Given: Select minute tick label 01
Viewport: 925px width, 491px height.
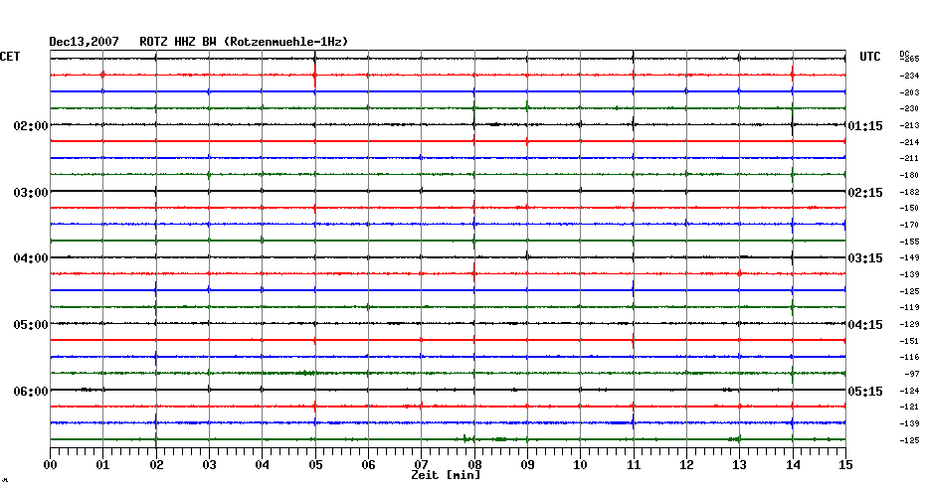Looking at the screenshot, I should 102,465.
